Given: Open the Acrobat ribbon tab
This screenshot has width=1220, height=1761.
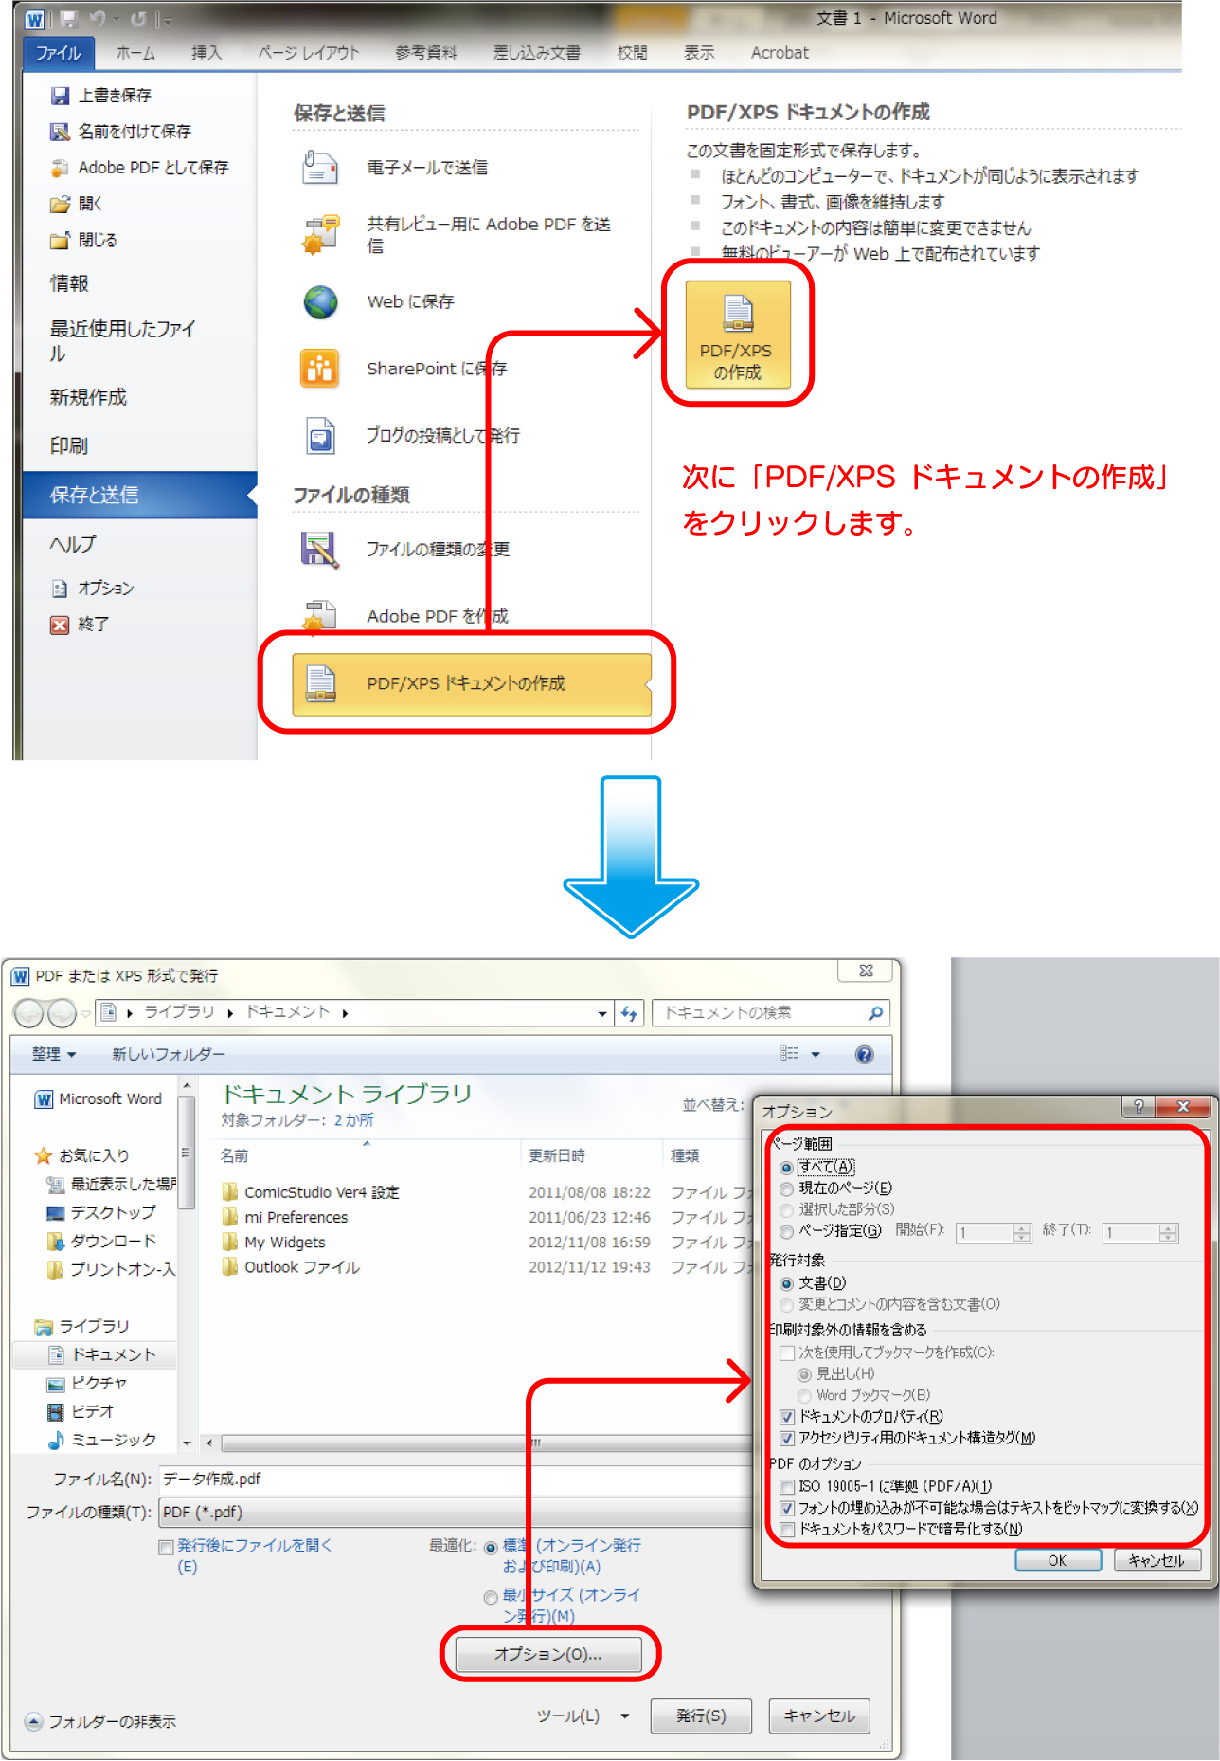Looking at the screenshot, I should point(780,53).
